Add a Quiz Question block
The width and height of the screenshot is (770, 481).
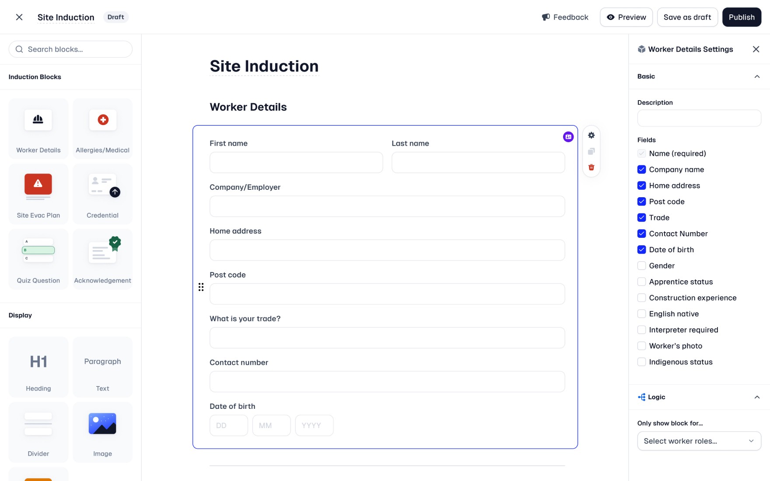pyautogui.click(x=38, y=259)
